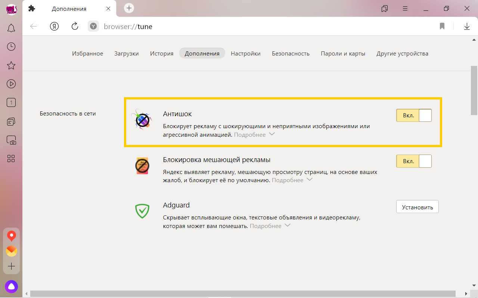Bookmark this page using bookmark icon
Screen dimensions: 478x298
pyautogui.click(x=442, y=26)
